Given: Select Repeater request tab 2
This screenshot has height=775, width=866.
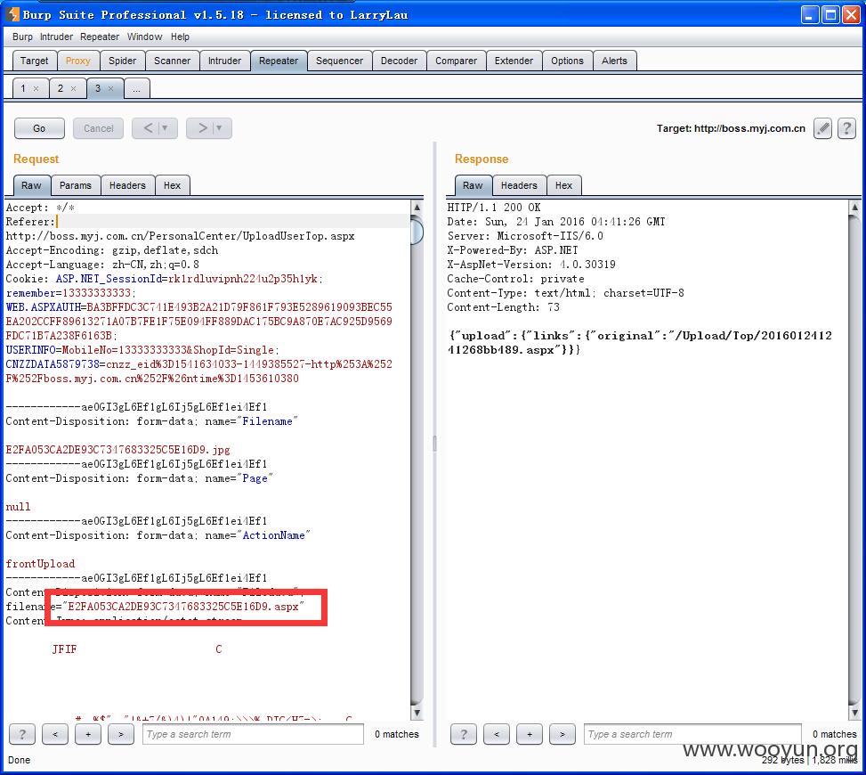Looking at the screenshot, I should coord(61,88).
